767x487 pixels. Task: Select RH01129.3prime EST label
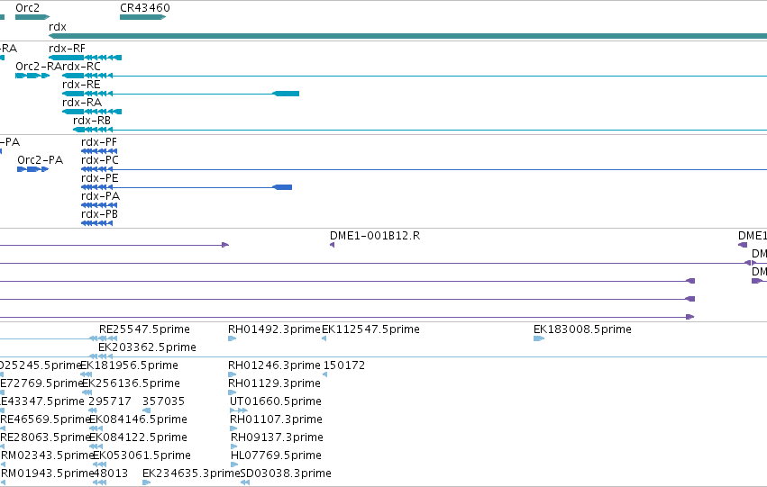pos(274,383)
